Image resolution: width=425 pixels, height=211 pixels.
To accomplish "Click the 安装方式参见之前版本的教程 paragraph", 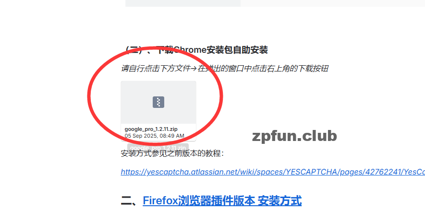I will [x=173, y=154].
